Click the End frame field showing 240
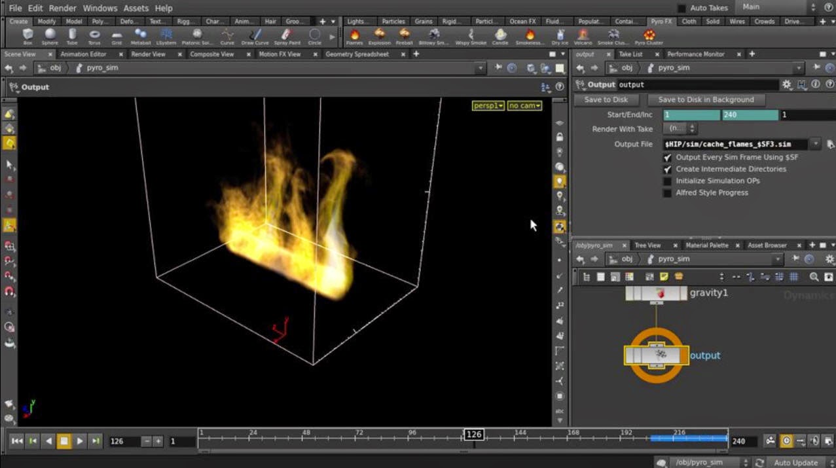 (743, 441)
